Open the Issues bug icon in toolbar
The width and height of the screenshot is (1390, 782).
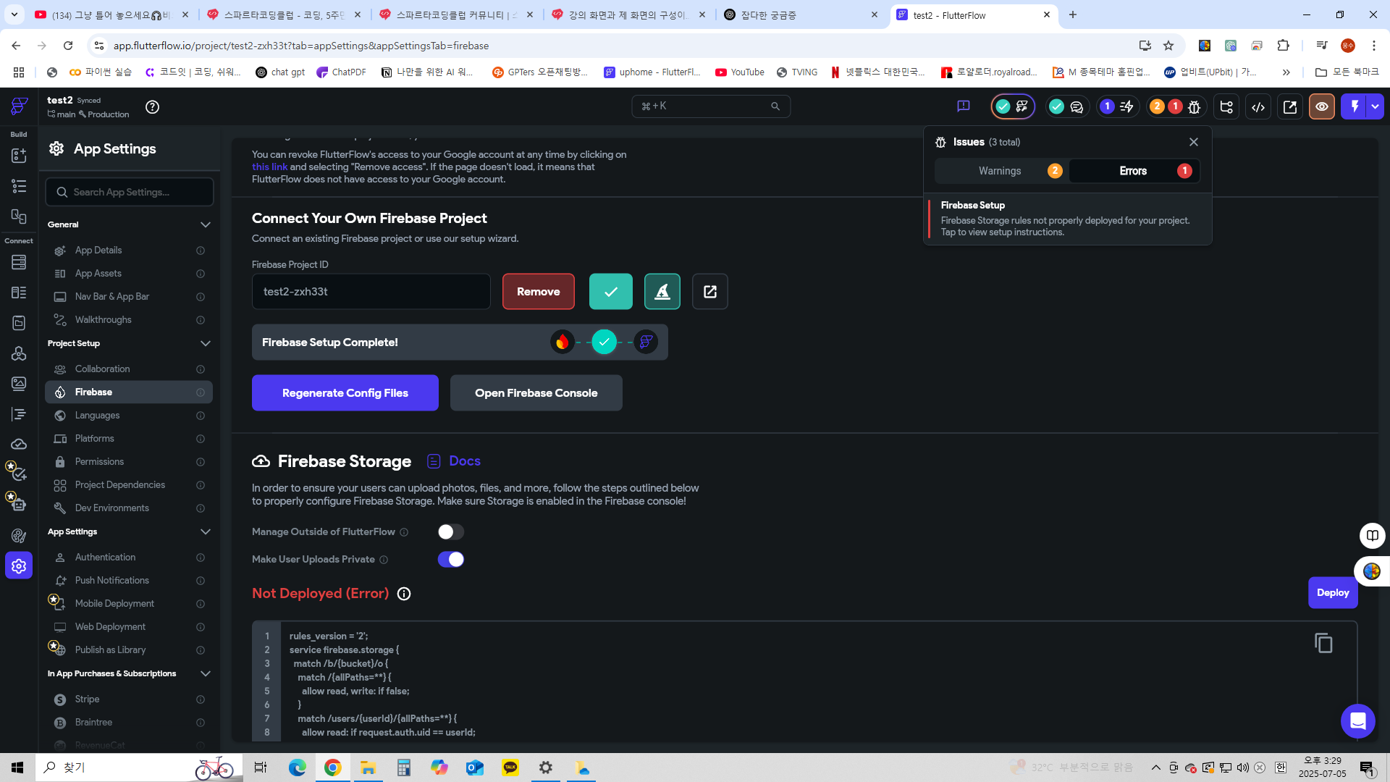(x=1195, y=107)
